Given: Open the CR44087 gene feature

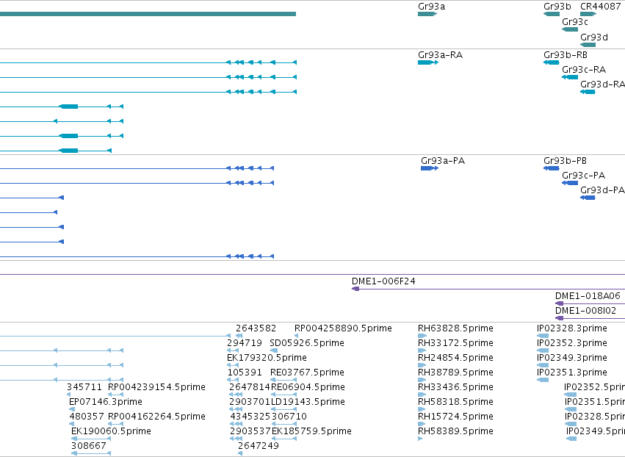Looking at the screenshot, I should [588, 14].
